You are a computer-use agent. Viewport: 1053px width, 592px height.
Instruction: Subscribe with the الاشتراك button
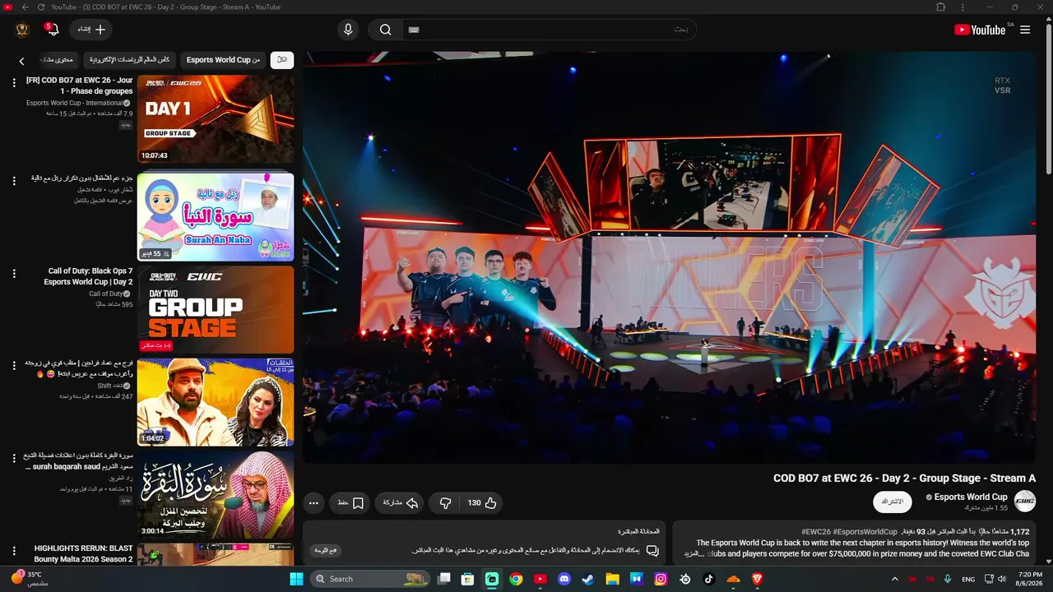(893, 502)
